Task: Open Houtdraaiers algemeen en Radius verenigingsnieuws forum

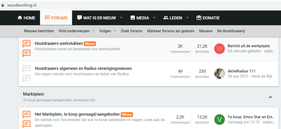Action: point(83,68)
